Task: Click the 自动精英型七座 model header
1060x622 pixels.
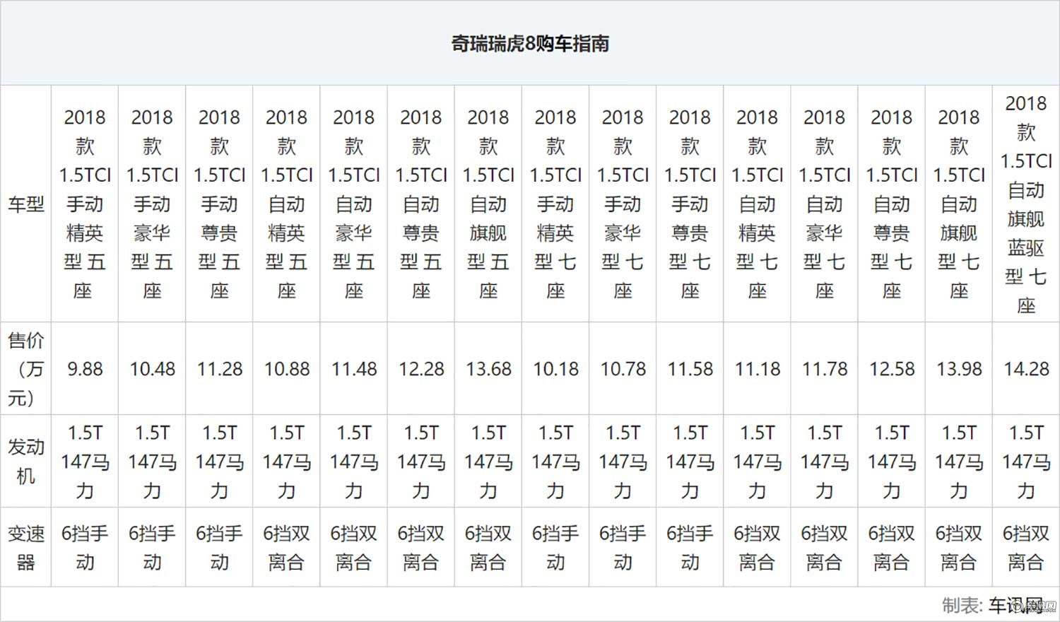Action: click(x=758, y=204)
